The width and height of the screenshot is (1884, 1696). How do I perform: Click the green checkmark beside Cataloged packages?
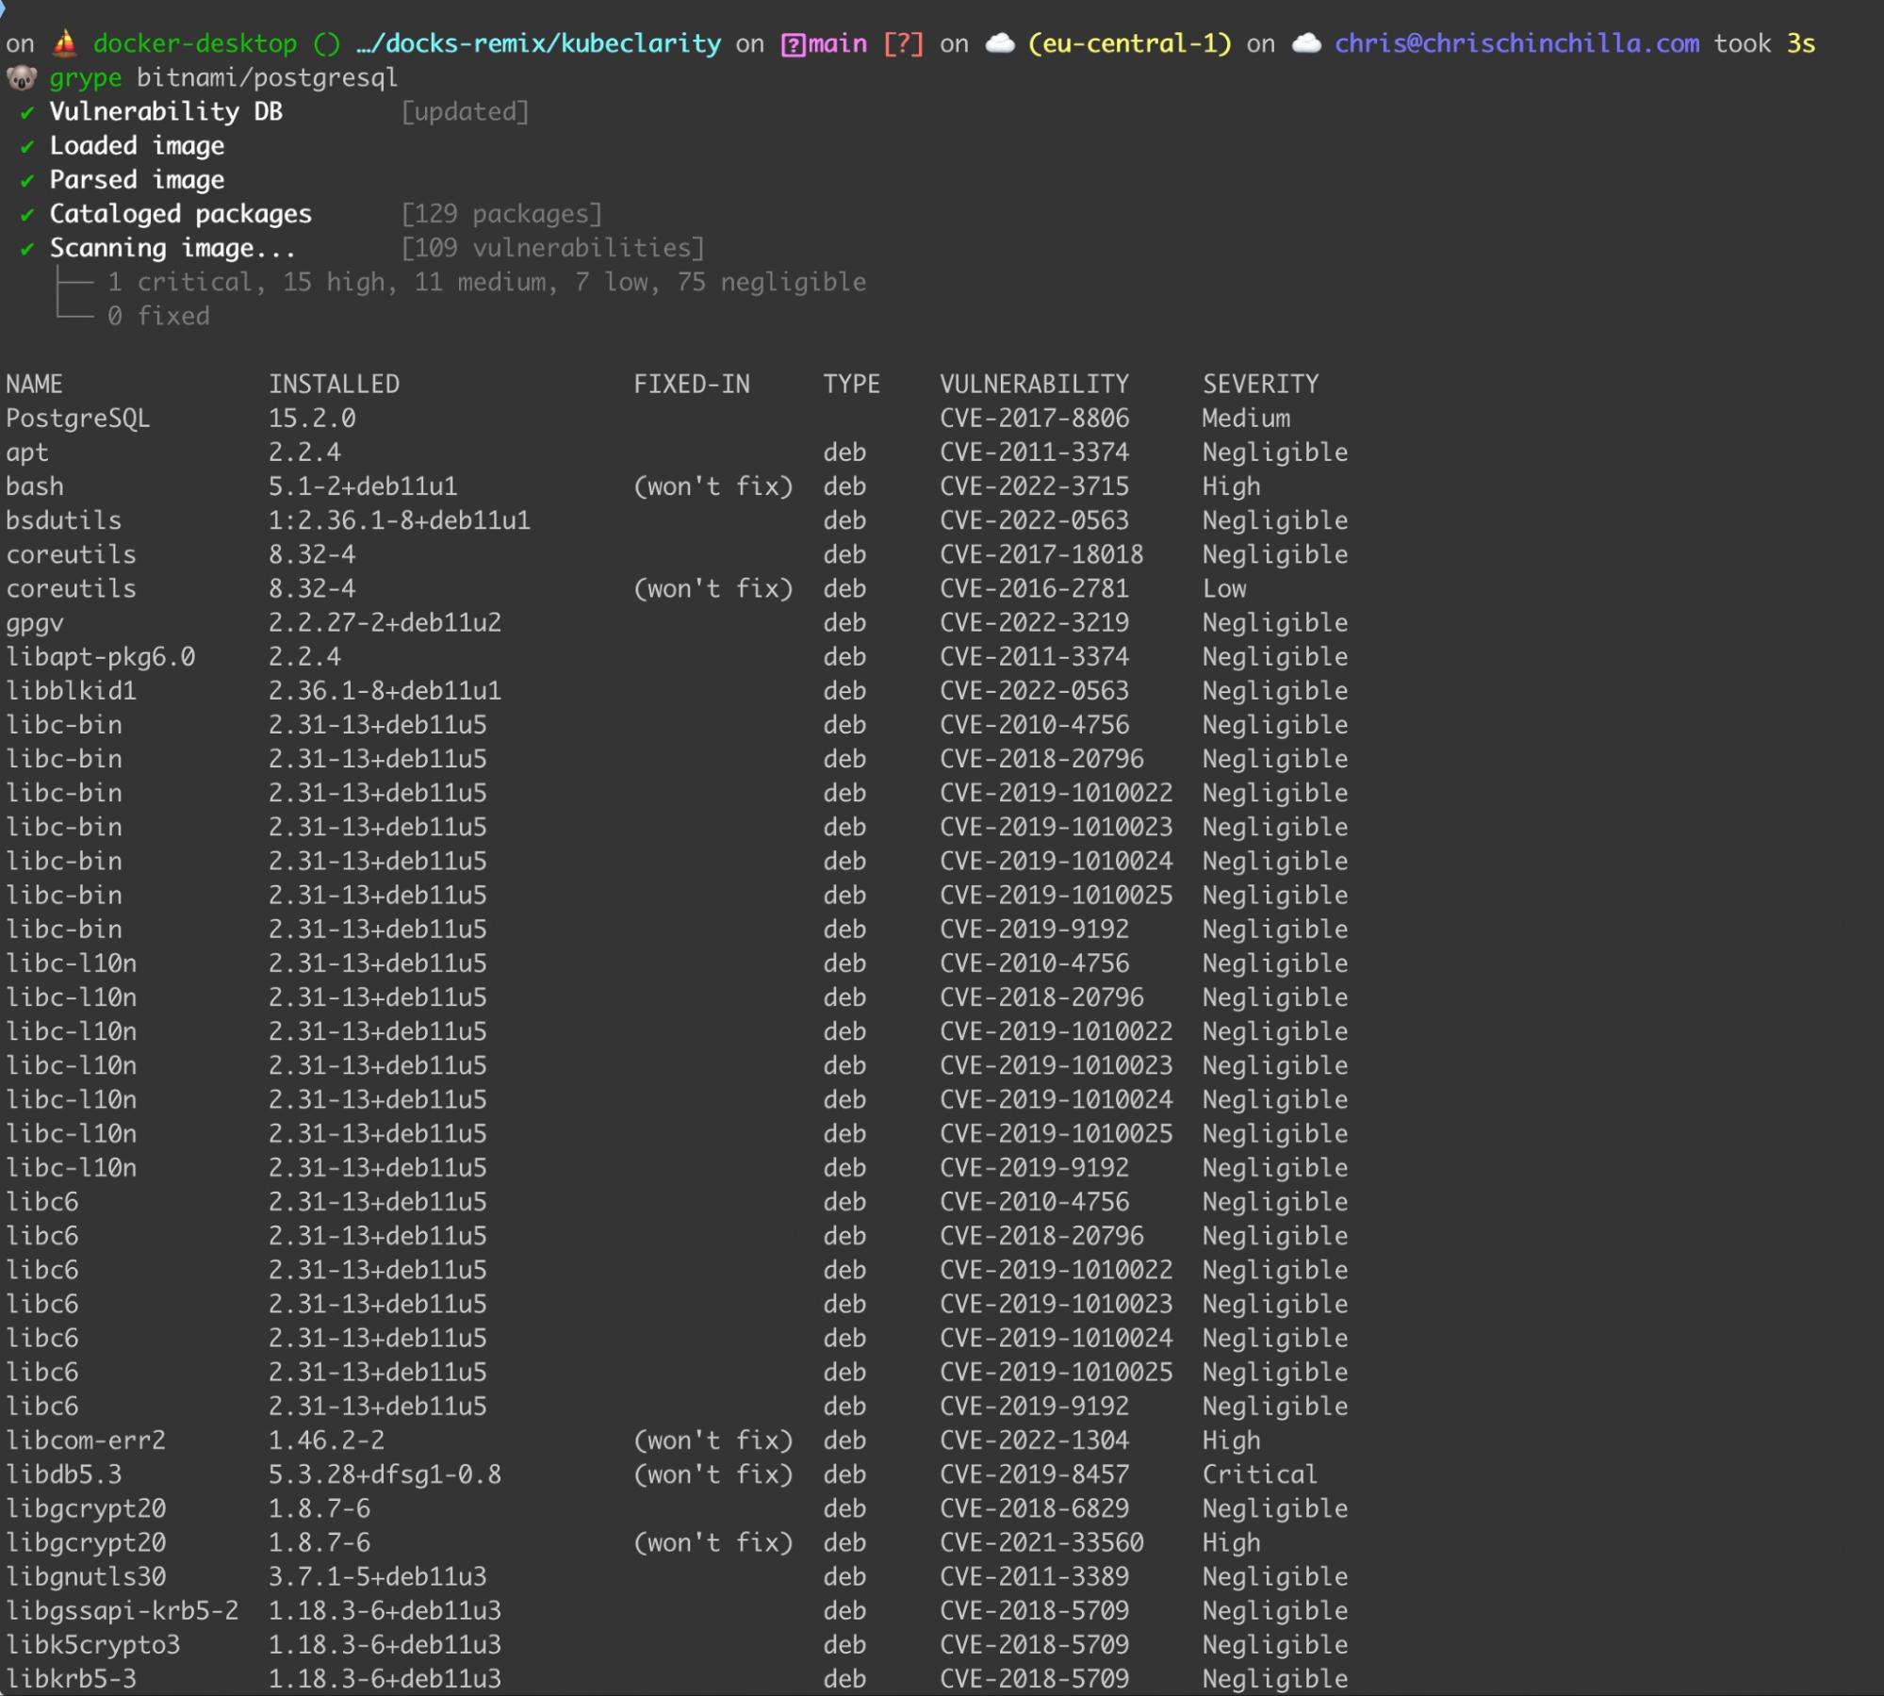click(x=27, y=215)
